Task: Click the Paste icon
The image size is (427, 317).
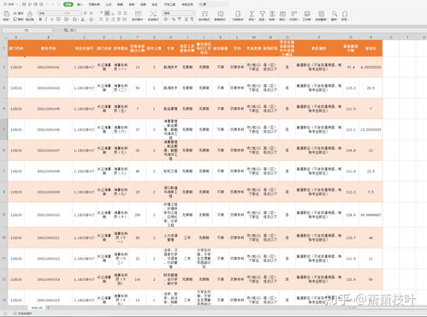Action: coord(6,14)
